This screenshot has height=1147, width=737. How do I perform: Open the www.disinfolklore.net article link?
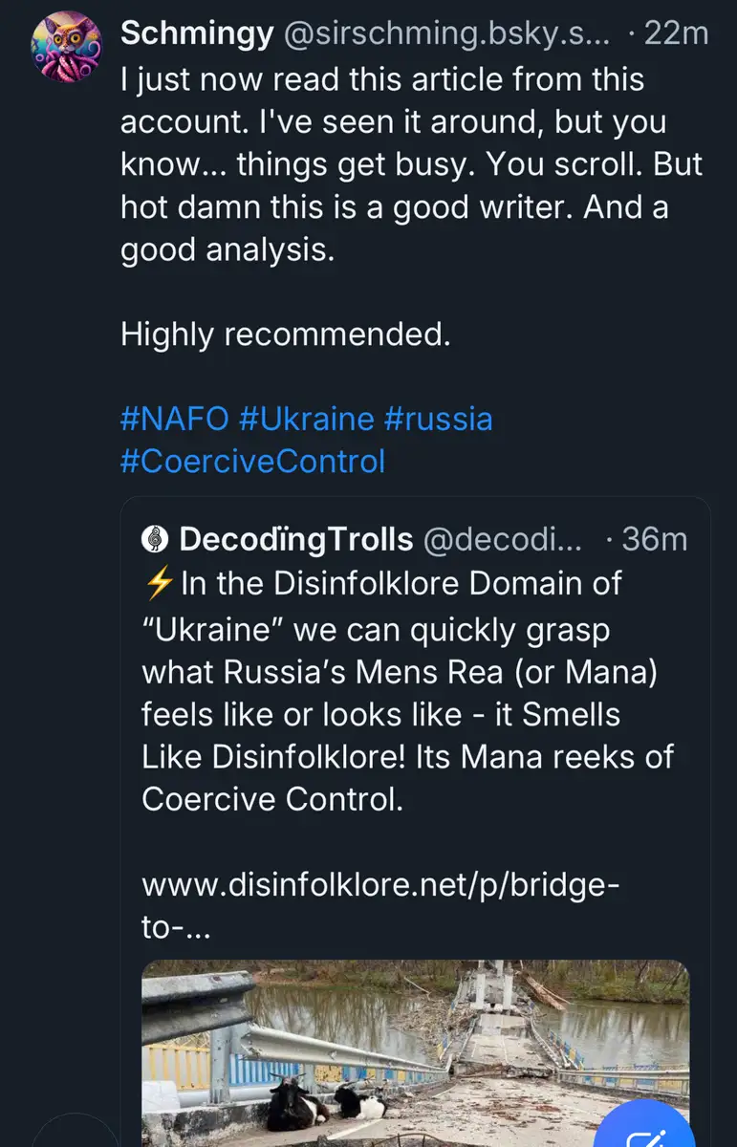[380, 885]
